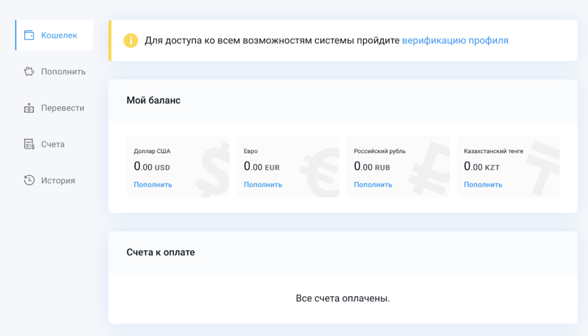Click the clock history icon beside История

point(29,180)
